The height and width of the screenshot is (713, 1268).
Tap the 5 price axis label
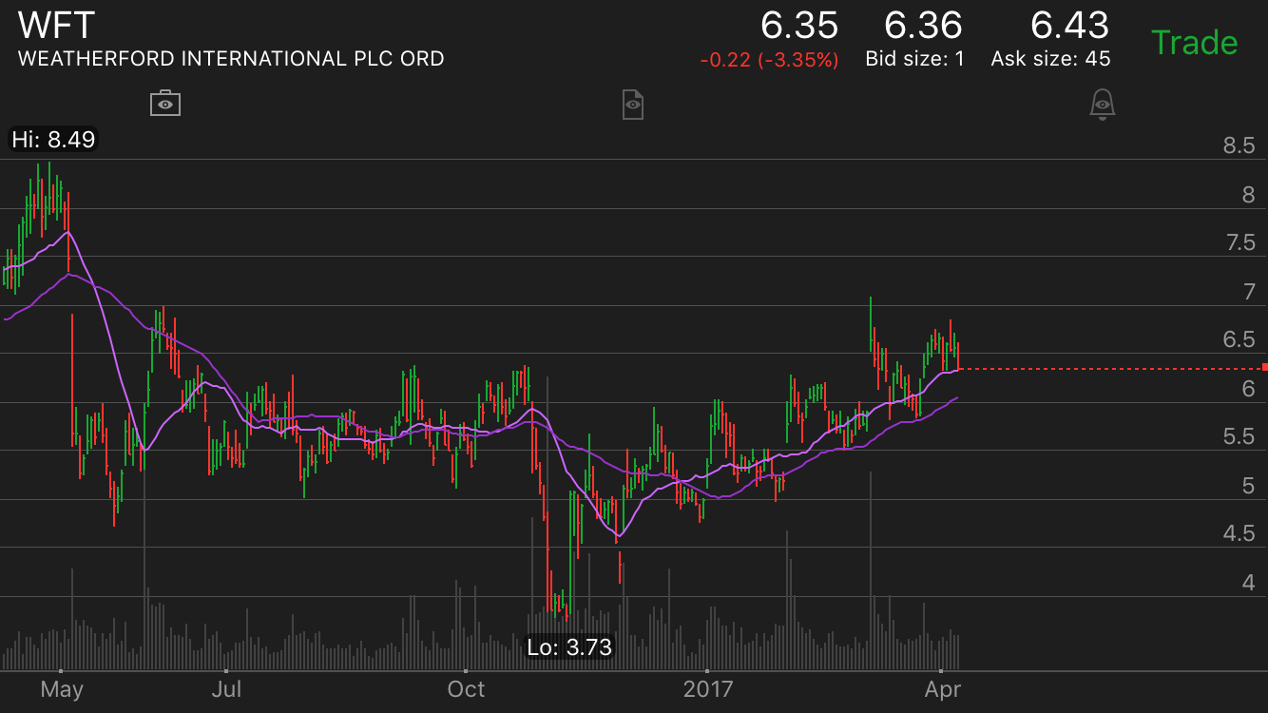tap(1248, 486)
